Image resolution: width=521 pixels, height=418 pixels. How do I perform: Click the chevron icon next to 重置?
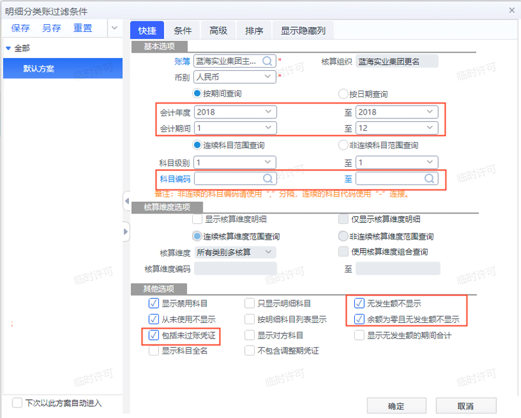[114, 29]
